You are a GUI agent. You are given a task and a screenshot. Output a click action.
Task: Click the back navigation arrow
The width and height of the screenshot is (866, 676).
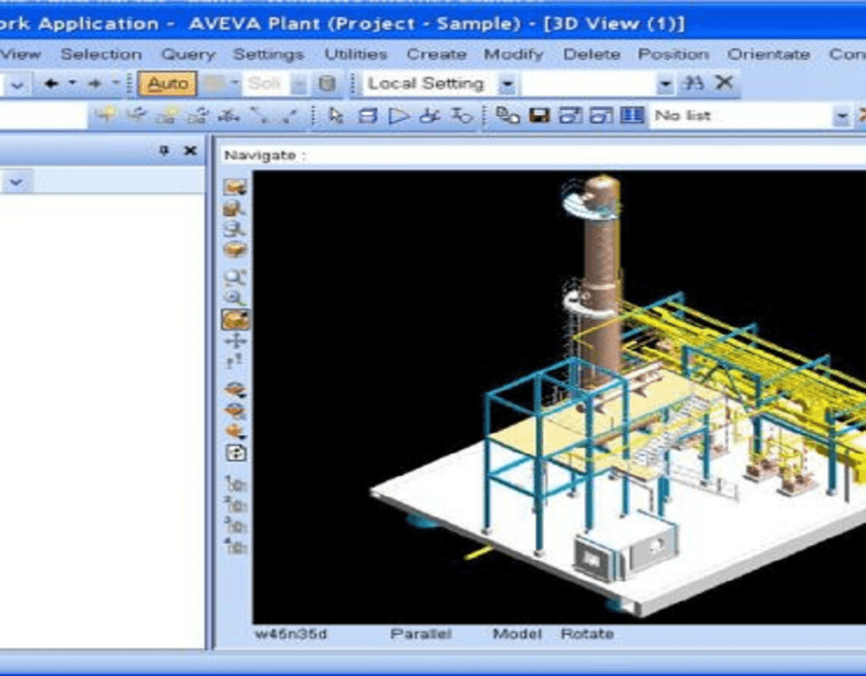click(x=52, y=84)
